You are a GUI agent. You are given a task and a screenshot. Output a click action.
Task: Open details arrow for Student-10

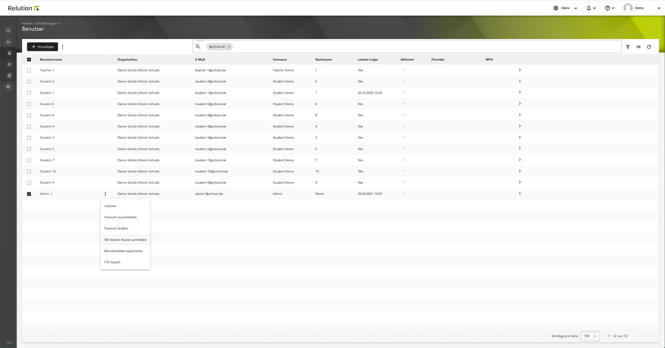click(520, 171)
